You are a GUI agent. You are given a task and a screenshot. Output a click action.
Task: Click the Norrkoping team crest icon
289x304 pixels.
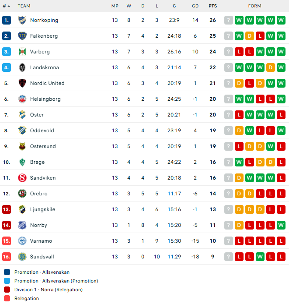click(22, 20)
